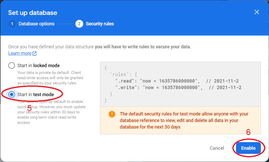Click the Cancel button
The width and height of the screenshot is (269, 162).
click(217, 148)
